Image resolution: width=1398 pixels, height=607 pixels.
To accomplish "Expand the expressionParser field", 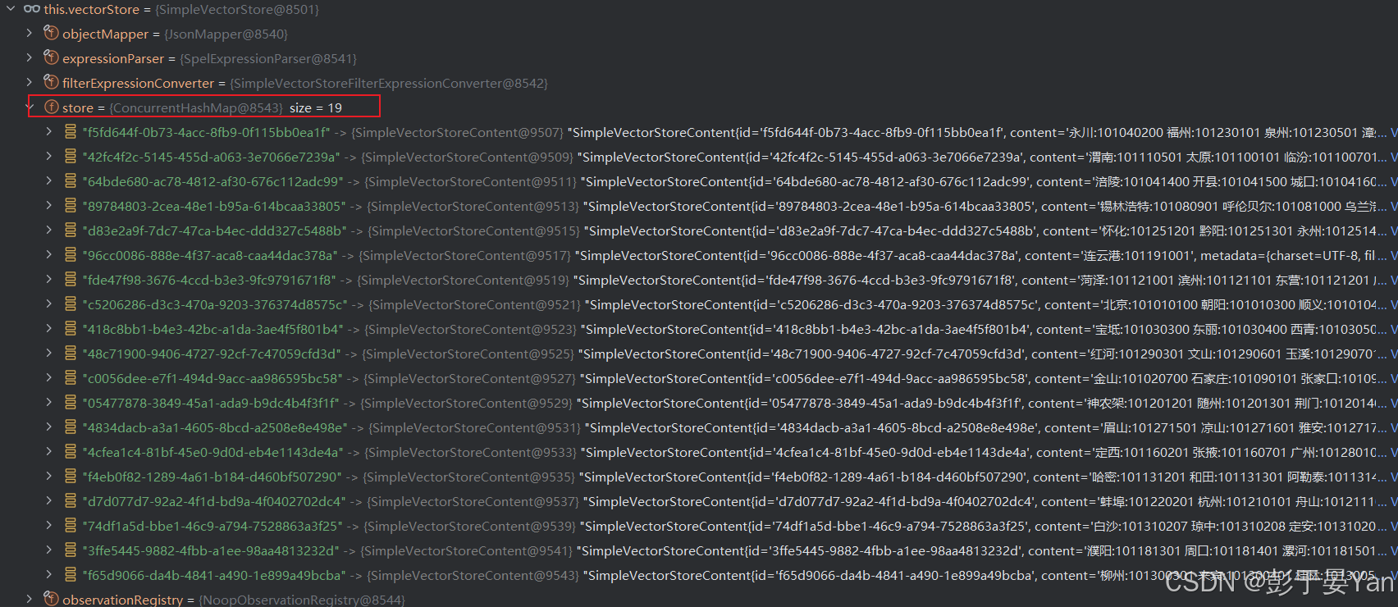I will (30, 58).
